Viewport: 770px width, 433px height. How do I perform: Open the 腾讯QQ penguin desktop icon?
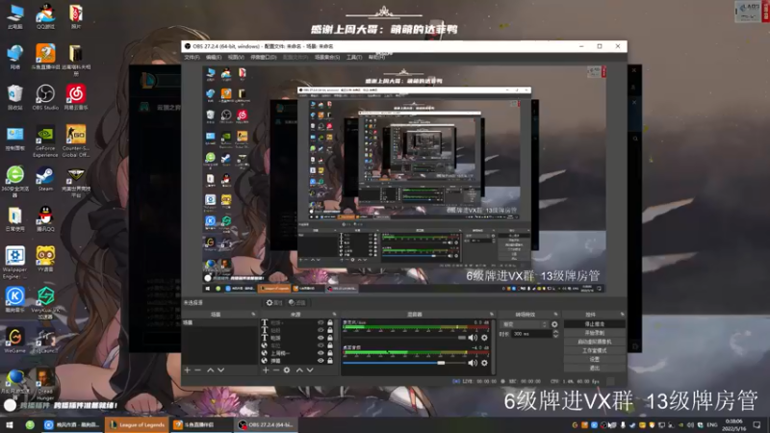45,219
